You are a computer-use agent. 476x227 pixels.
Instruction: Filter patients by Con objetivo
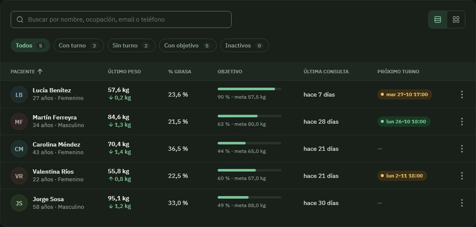click(187, 45)
